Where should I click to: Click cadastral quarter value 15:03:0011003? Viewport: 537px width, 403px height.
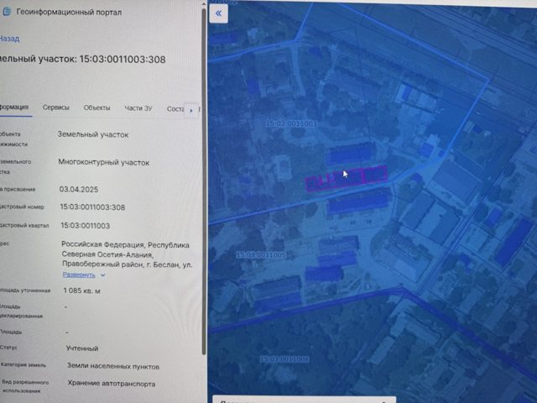click(x=86, y=226)
